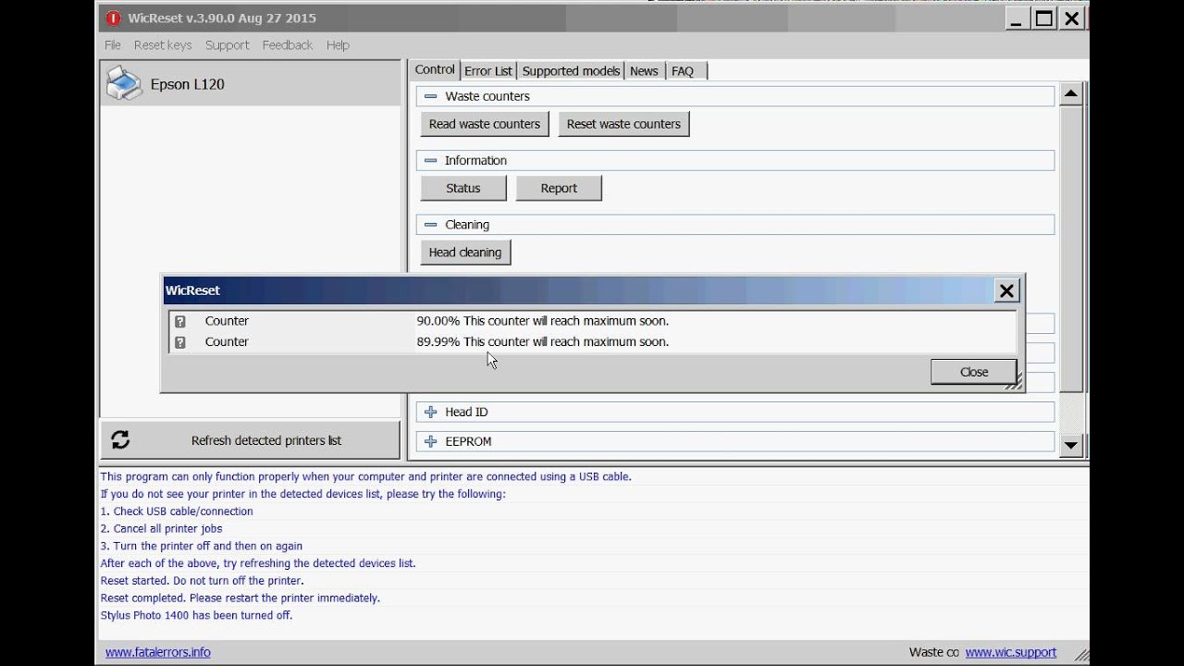Click the vertical scrollbar thumb in Control panel
1184x666 pixels.
click(1071, 248)
